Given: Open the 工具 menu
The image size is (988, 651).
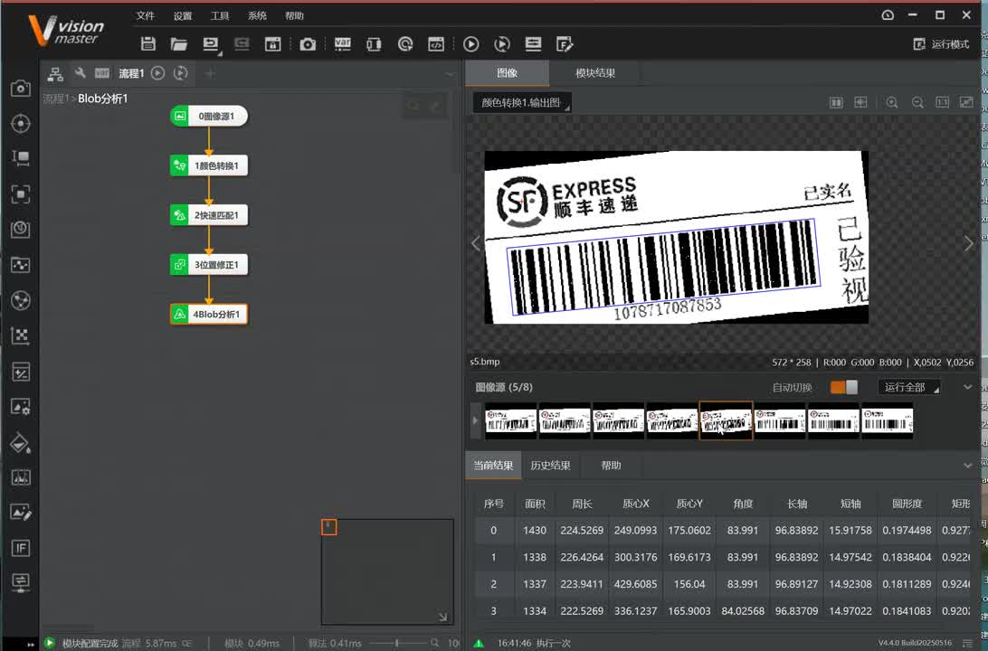Looking at the screenshot, I should (220, 15).
